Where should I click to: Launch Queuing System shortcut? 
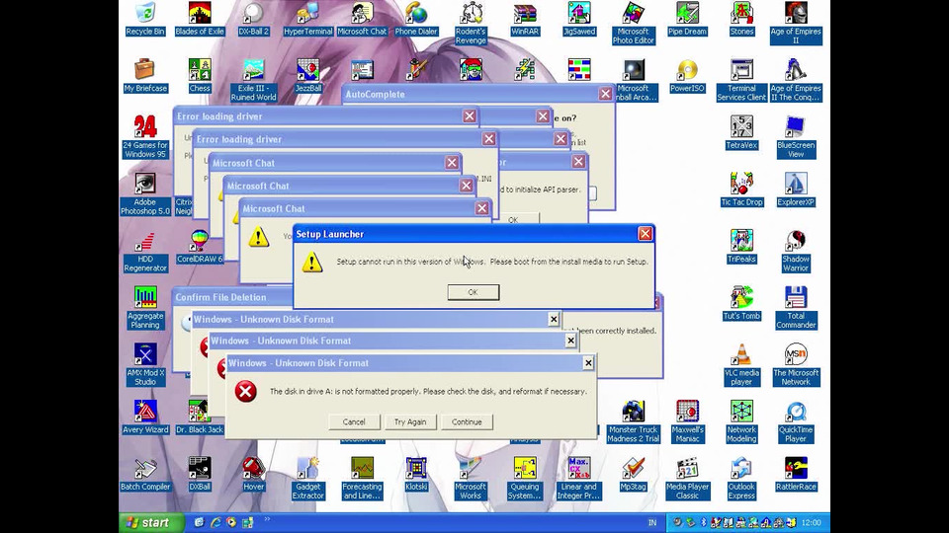(x=525, y=478)
